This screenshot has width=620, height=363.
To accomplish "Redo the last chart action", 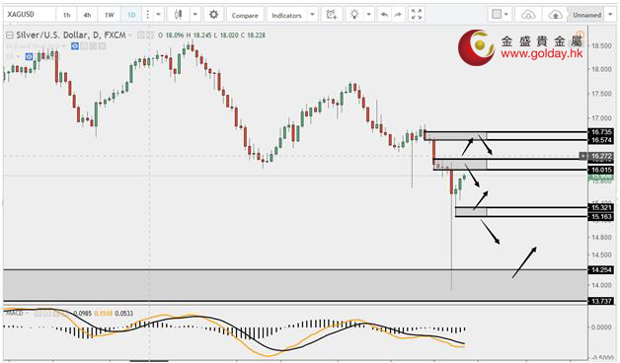I will (x=398, y=15).
